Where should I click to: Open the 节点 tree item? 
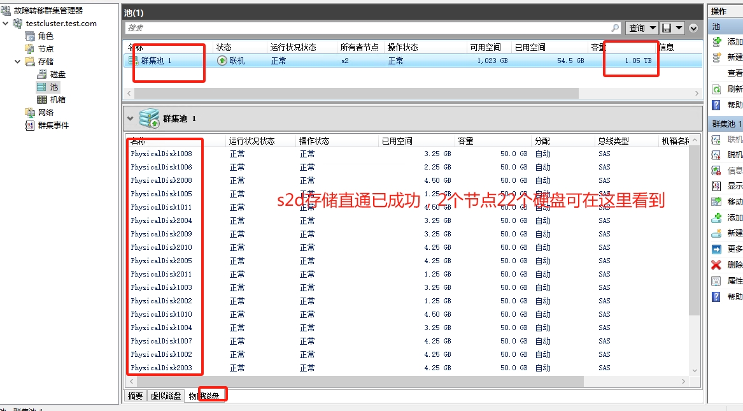click(45, 49)
